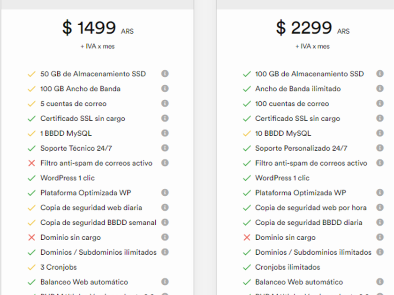Click info icon for Copia de seguridad BBDD semanal

165,222
